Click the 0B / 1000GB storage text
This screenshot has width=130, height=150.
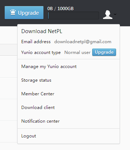60,9
